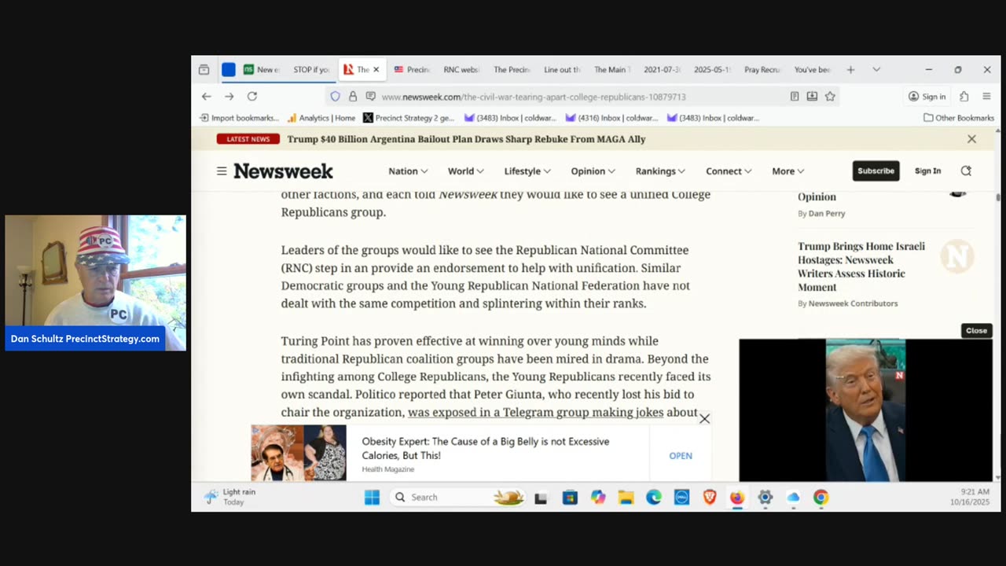Screen dimensions: 1006x566
Task: Toggle reader view in the address bar
Action: coord(795,97)
